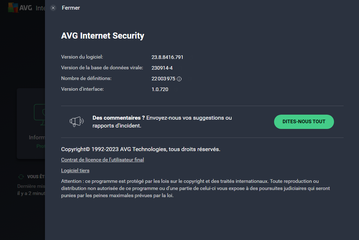The width and height of the screenshot is (359, 240).
Task: Click the green refresh update icon
Action: click(x=21, y=176)
